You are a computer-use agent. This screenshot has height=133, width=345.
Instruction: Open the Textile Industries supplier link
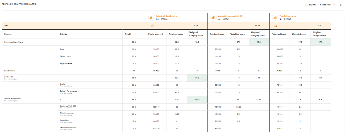click(x=288, y=16)
